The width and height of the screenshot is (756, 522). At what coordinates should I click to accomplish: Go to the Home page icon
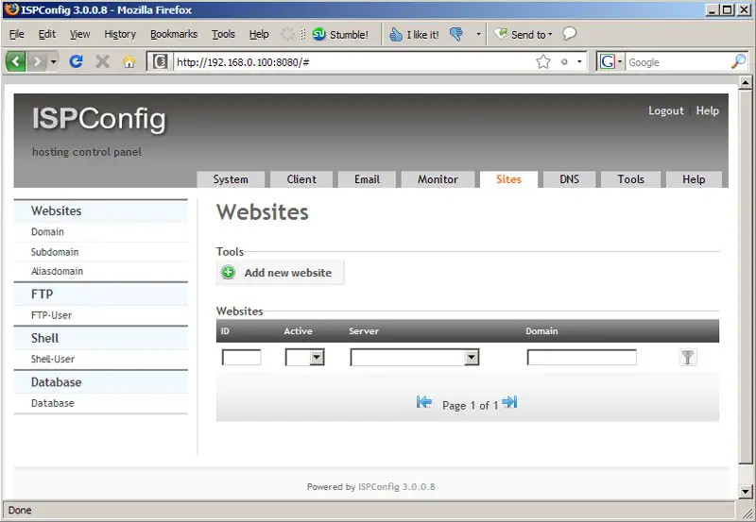(x=129, y=61)
